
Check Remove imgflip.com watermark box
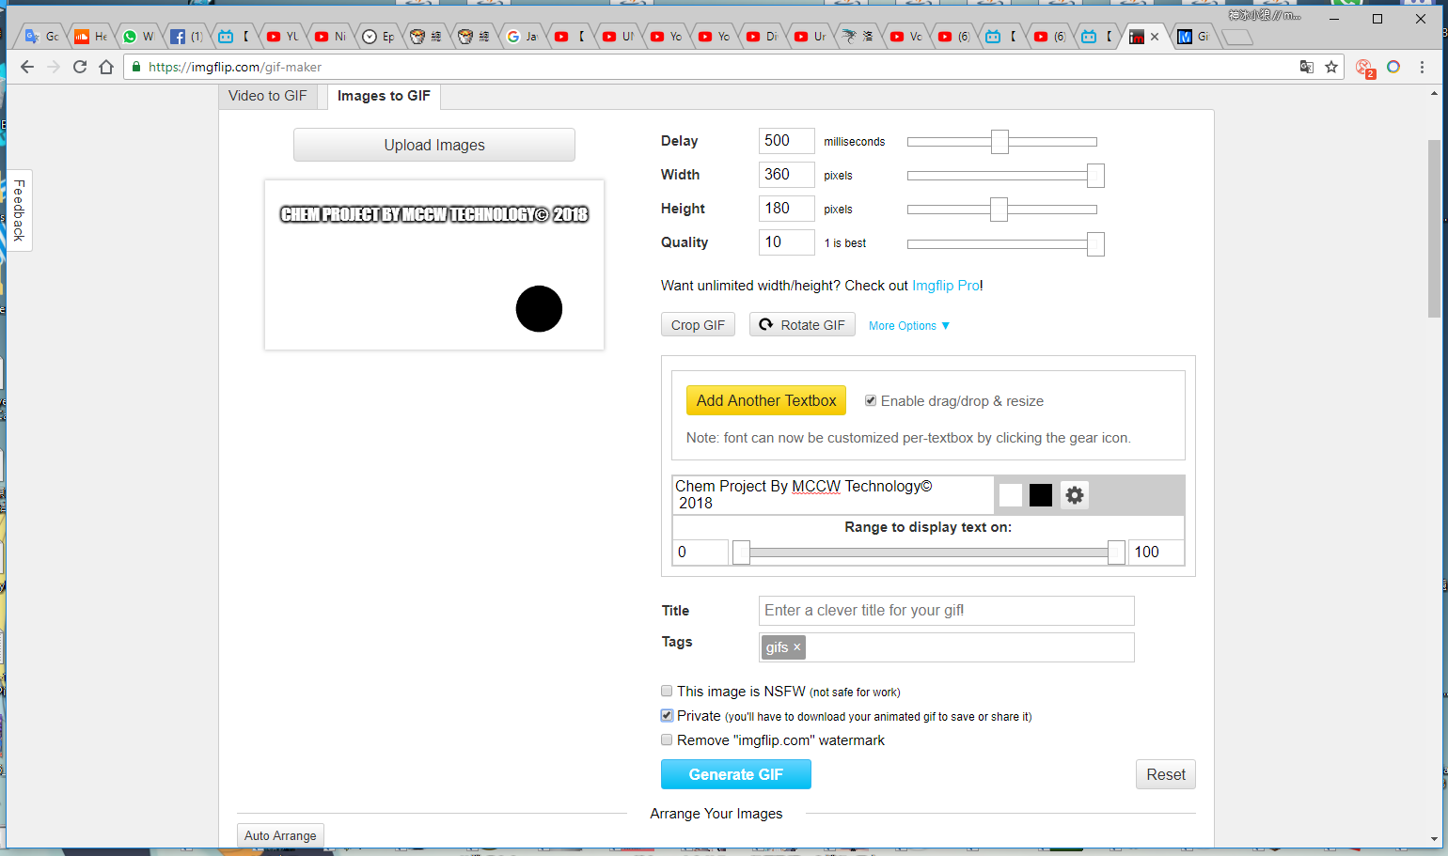pos(667,739)
